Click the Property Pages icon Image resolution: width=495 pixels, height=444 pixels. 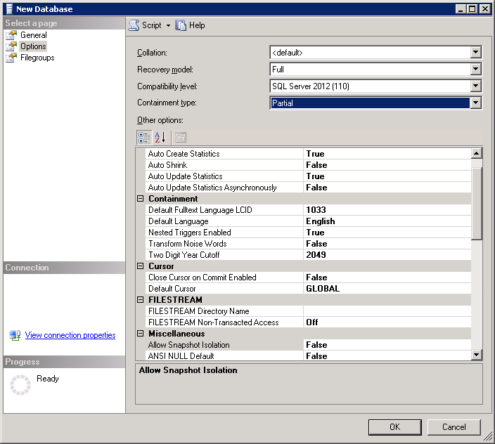(180, 137)
